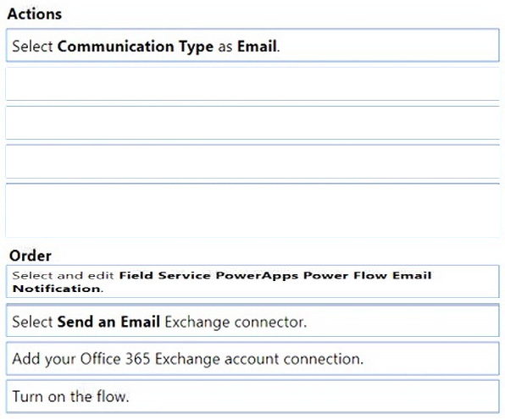Click the words 'Select and edit'
The height and width of the screenshot is (419, 505).
[x=63, y=275]
